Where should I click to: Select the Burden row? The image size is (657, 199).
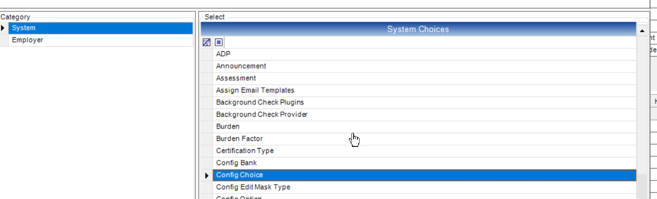tap(424, 127)
